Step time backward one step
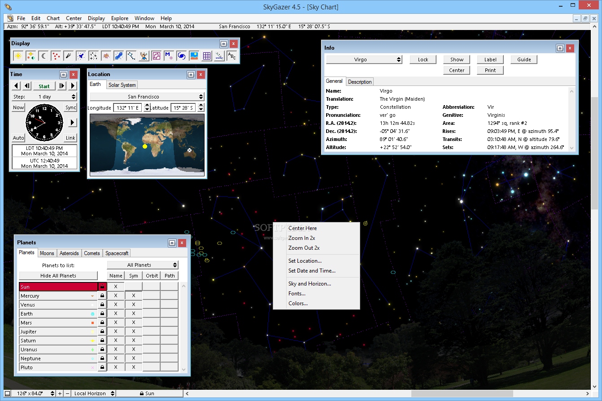This screenshot has height=401, width=602. point(27,86)
